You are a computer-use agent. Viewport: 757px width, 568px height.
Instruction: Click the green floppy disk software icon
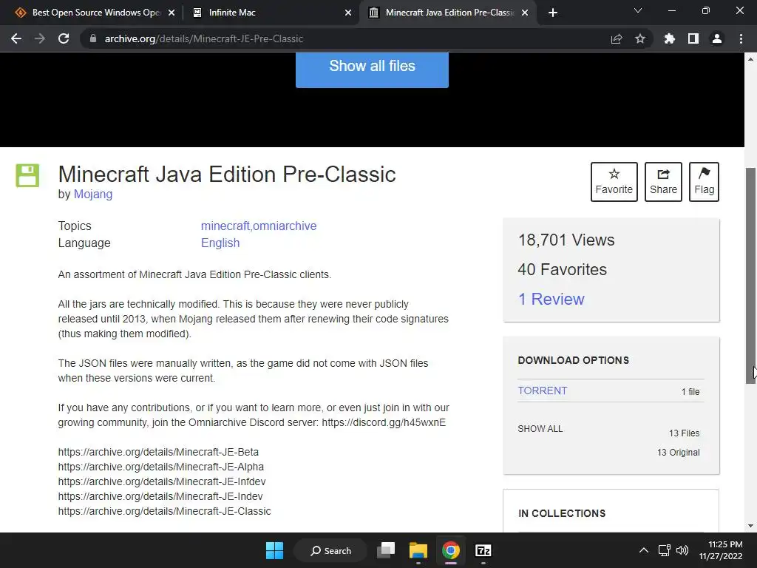(27, 175)
